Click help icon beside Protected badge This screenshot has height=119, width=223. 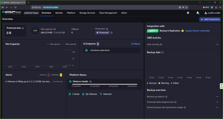pos(111,33)
